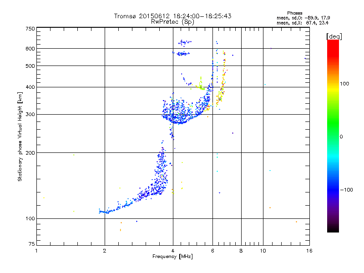This screenshot has width=364, height=273.
Task: Click the x-axis label '8'
Action: pos(241,251)
